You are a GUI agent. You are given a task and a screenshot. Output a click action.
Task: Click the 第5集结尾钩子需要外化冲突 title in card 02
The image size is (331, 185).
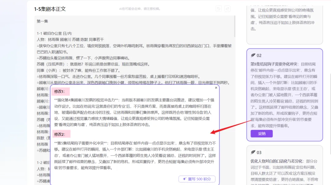[x=274, y=64]
